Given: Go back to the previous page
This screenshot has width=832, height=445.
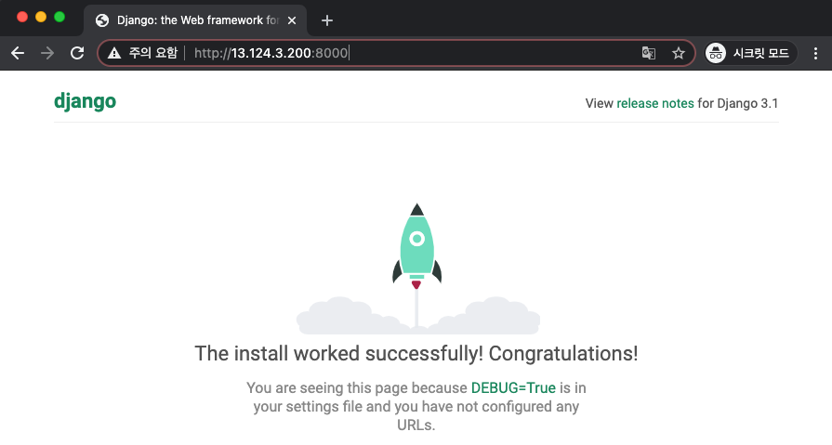Looking at the screenshot, I should (x=18, y=53).
